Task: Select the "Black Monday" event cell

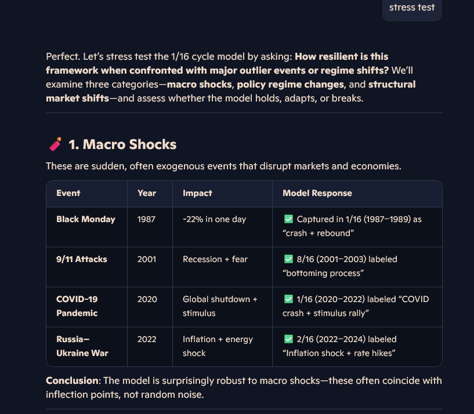Action: point(86,219)
